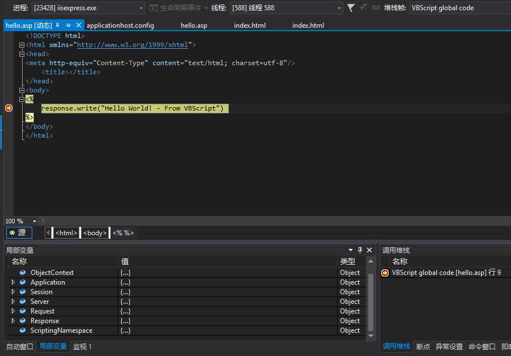
Task: Open the w3.org xhtml namespace link
Action: pyautogui.click(x=133, y=45)
